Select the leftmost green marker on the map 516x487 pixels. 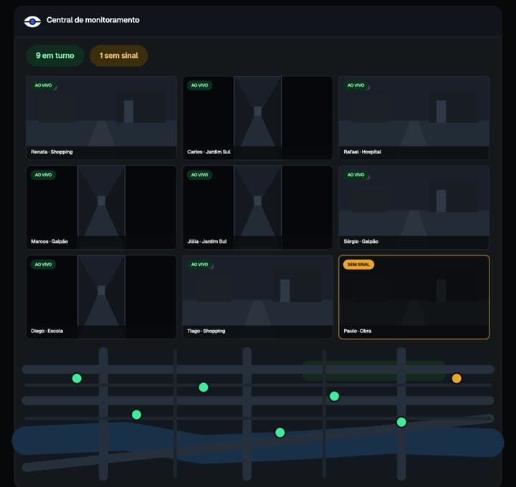77,378
